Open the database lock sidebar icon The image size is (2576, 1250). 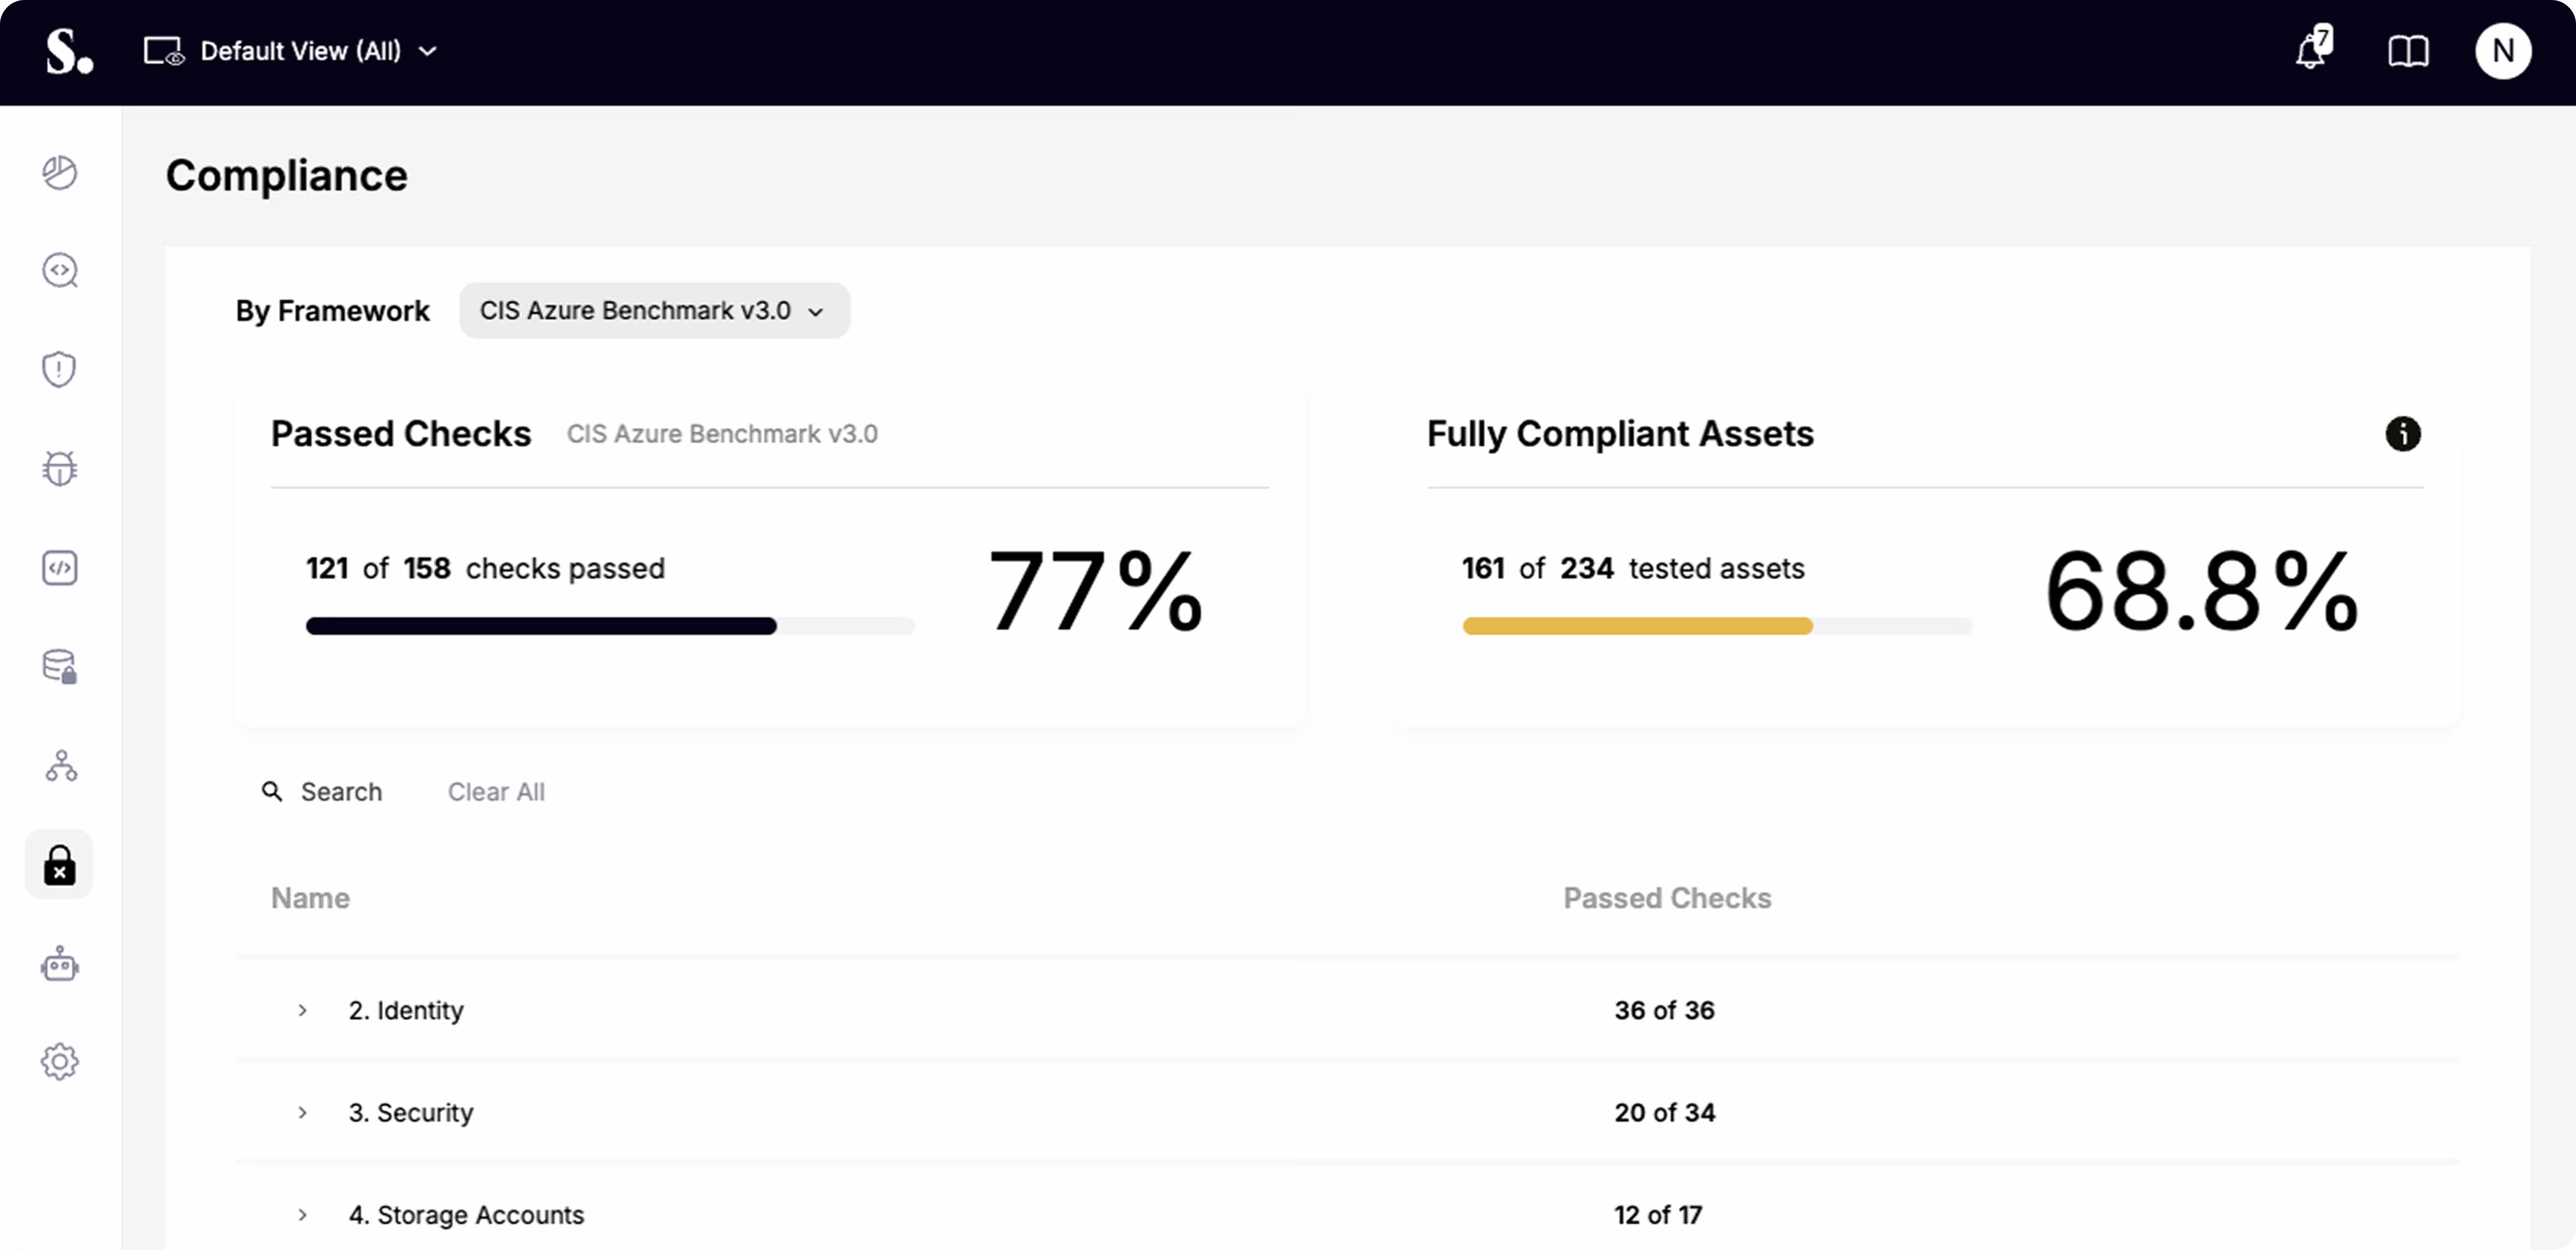60,666
